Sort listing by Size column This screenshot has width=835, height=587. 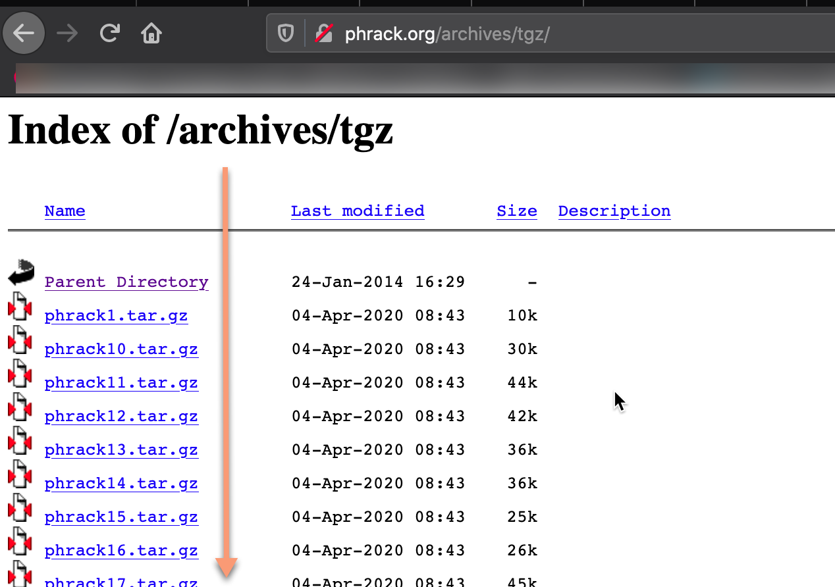pos(516,211)
